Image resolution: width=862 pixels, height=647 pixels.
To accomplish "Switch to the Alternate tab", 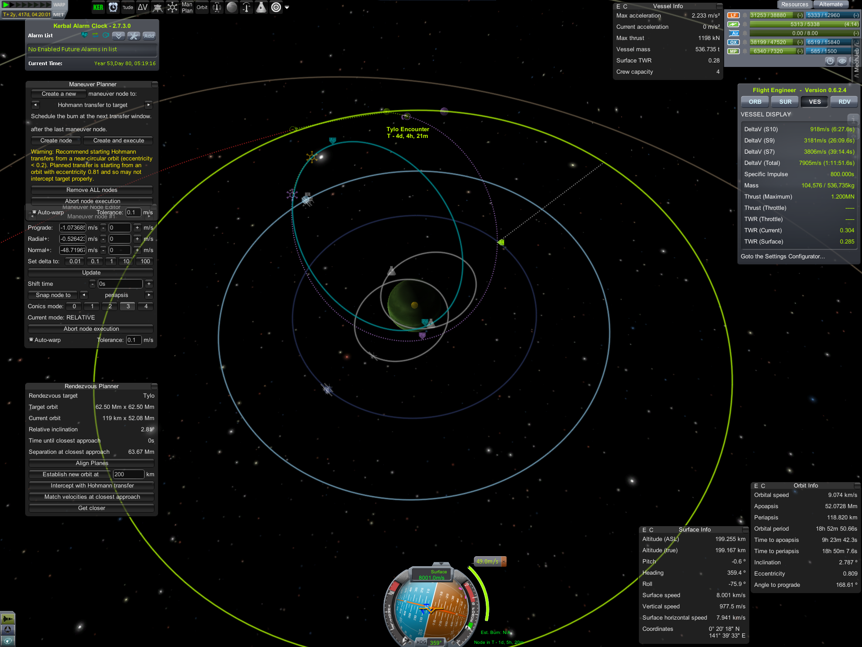I will point(831,4).
